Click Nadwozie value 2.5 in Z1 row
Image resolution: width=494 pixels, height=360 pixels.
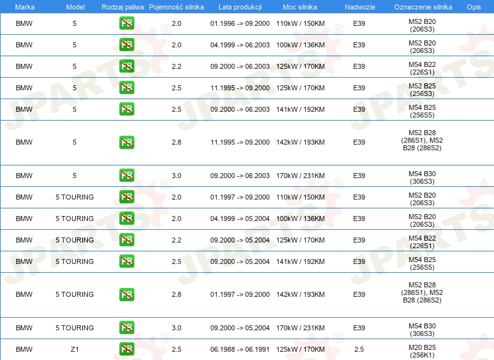coord(359,349)
